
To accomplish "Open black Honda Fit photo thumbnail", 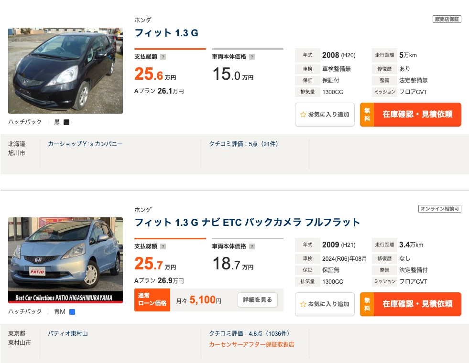I will point(65,71).
